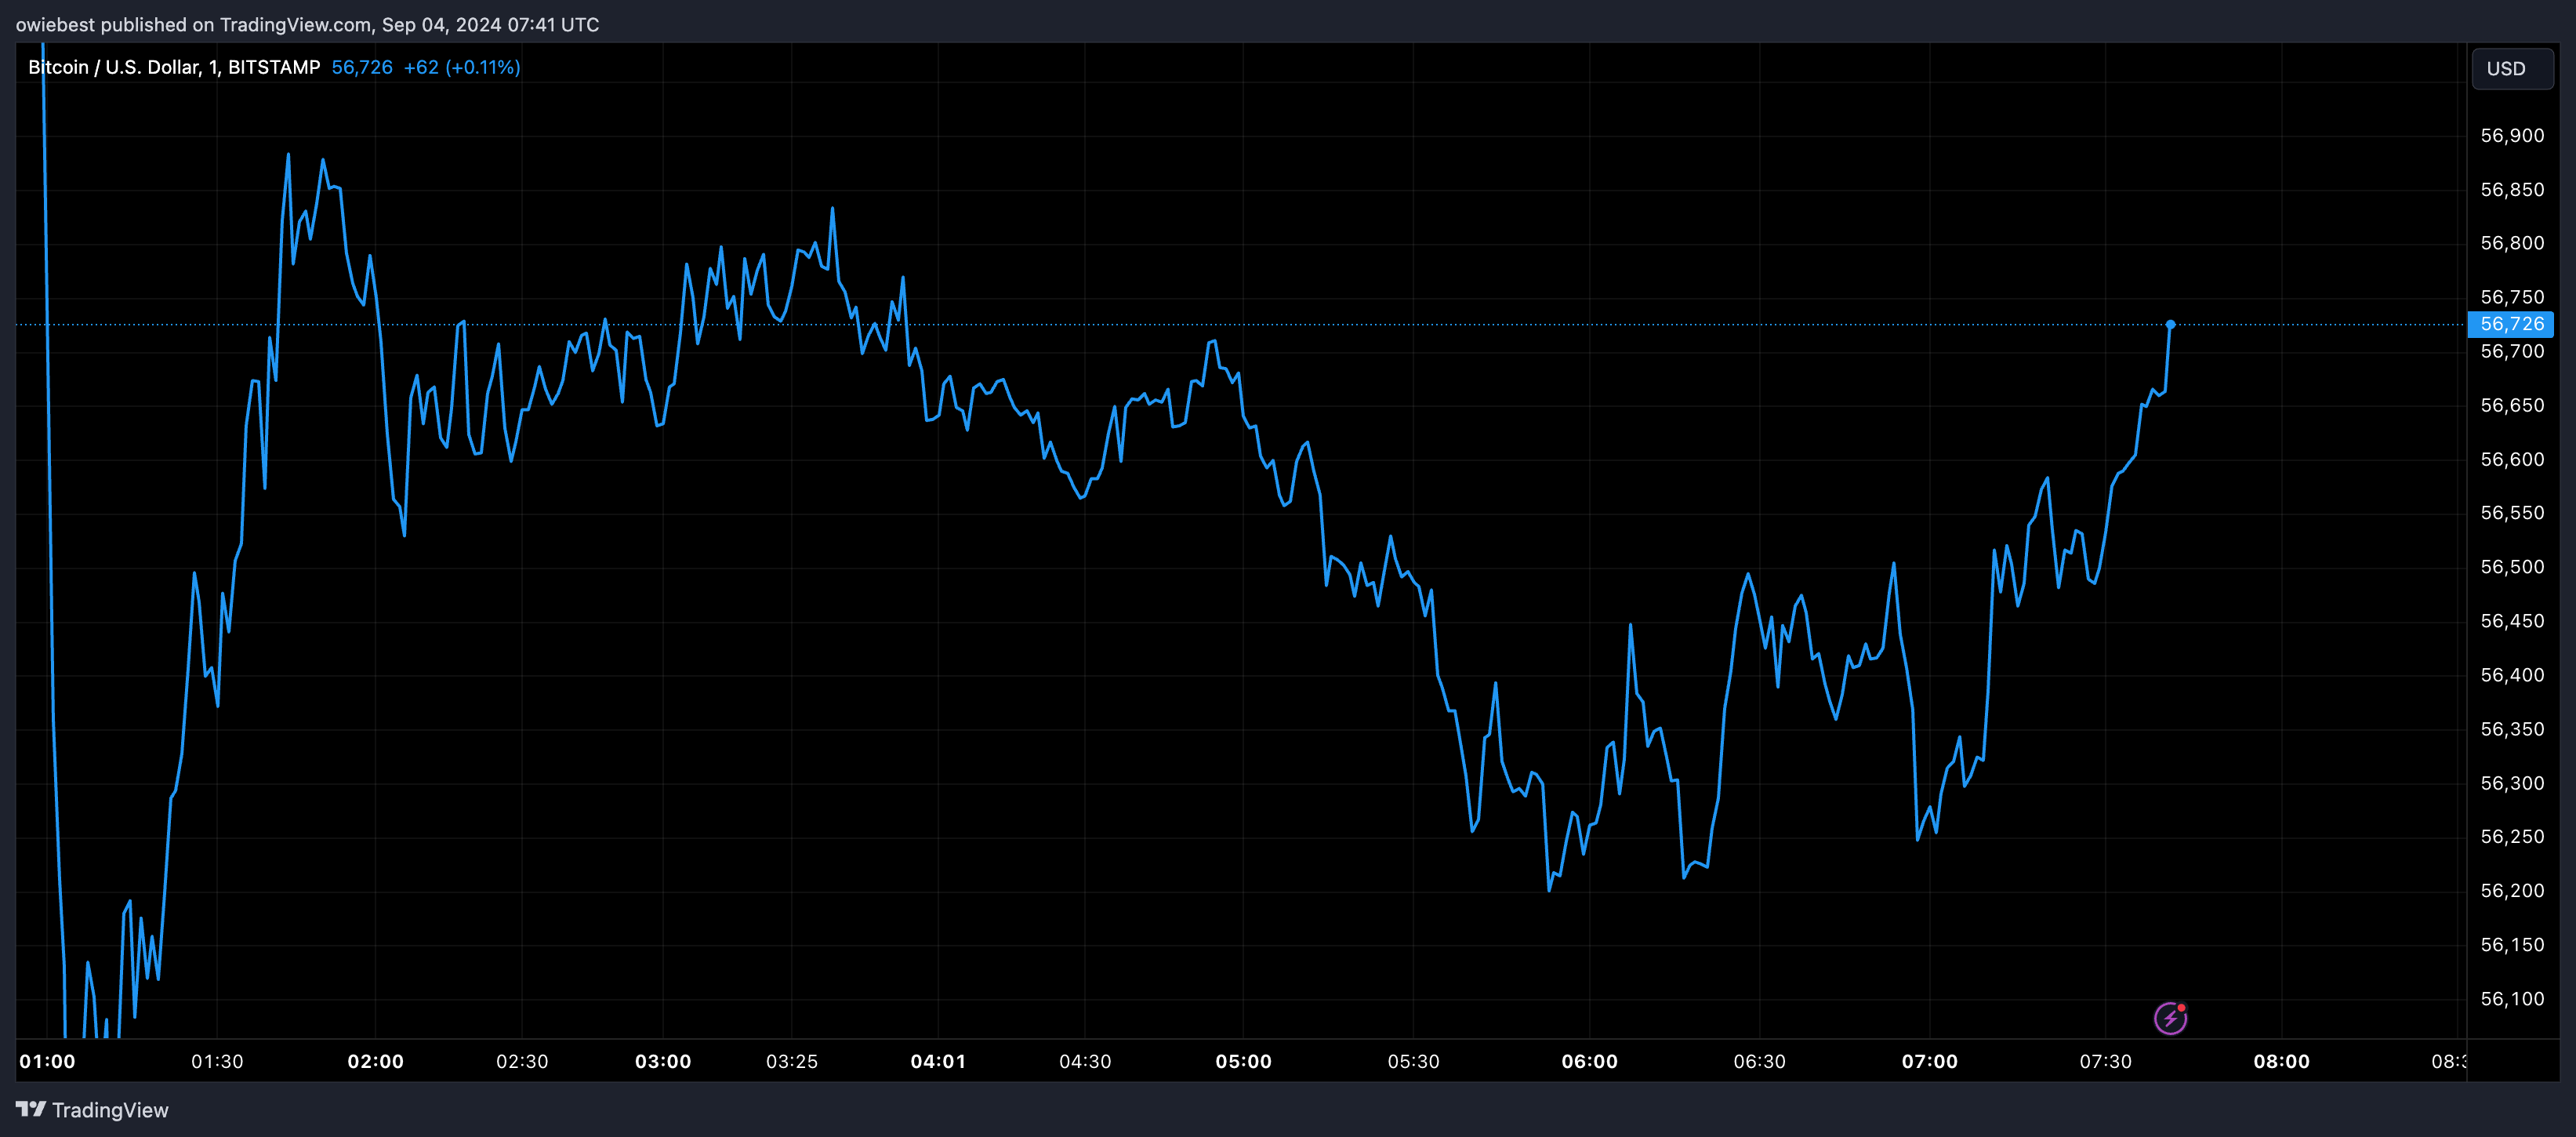
Task: Click the 56,650 price axis label
Action: point(2512,405)
